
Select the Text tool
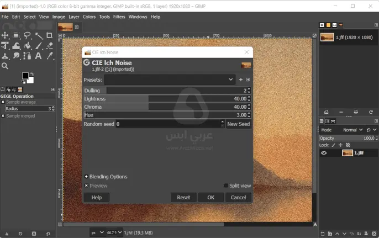pyautogui.click(x=38, y=56)
